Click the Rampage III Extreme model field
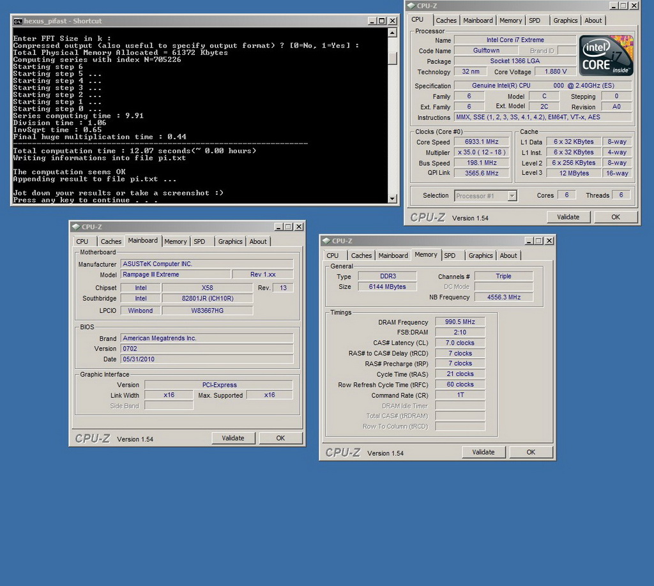654x586 pixels. 175,274
